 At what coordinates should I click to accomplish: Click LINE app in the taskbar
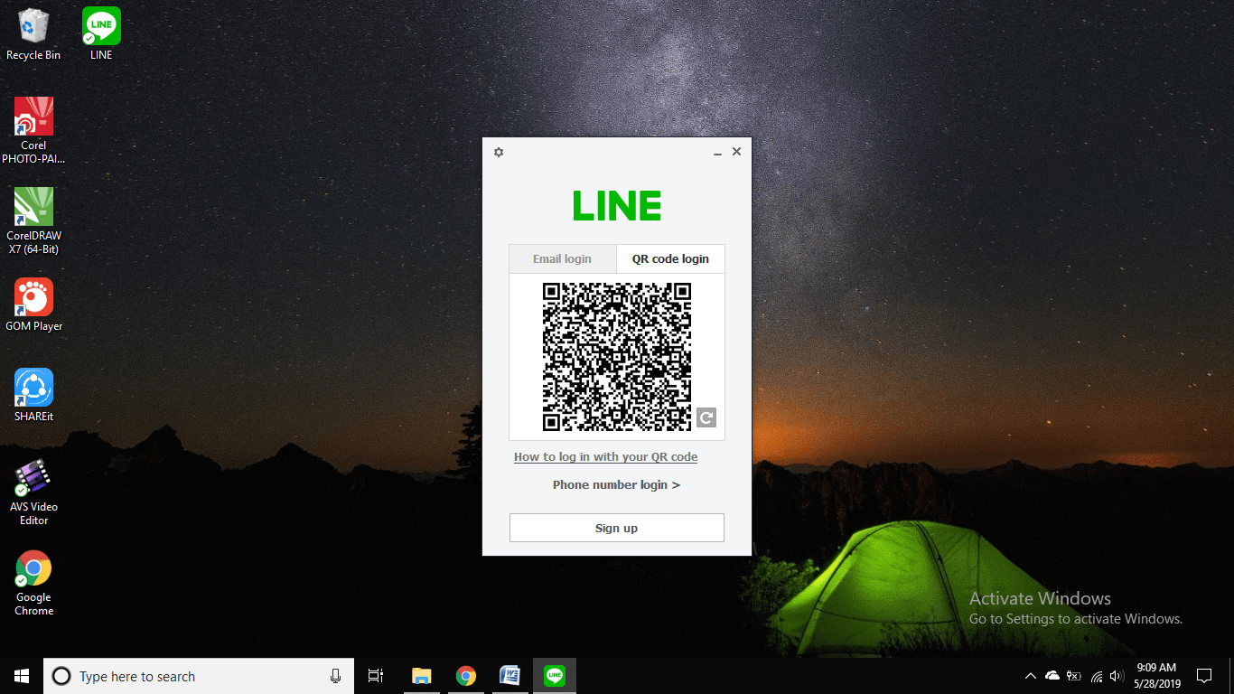tap(555, 676)
